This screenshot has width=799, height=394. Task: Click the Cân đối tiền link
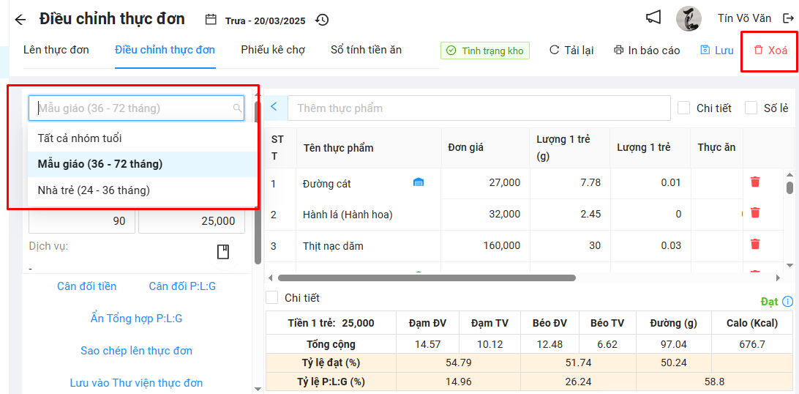[x=86, y=286]
